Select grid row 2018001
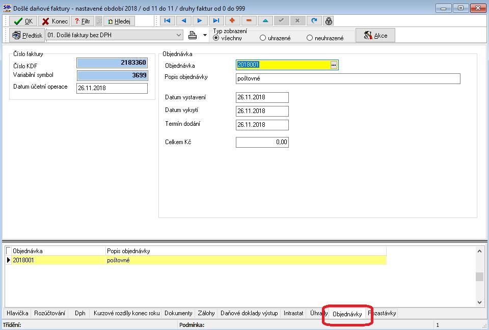The image size is (489, 330). coord(196,260)
